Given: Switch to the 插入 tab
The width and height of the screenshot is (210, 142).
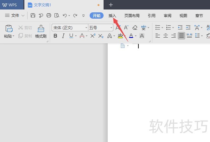Looking at the screenshot, I should 112,15.
